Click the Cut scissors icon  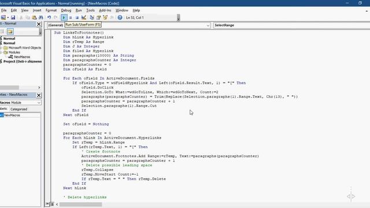(x=21, y=17)
